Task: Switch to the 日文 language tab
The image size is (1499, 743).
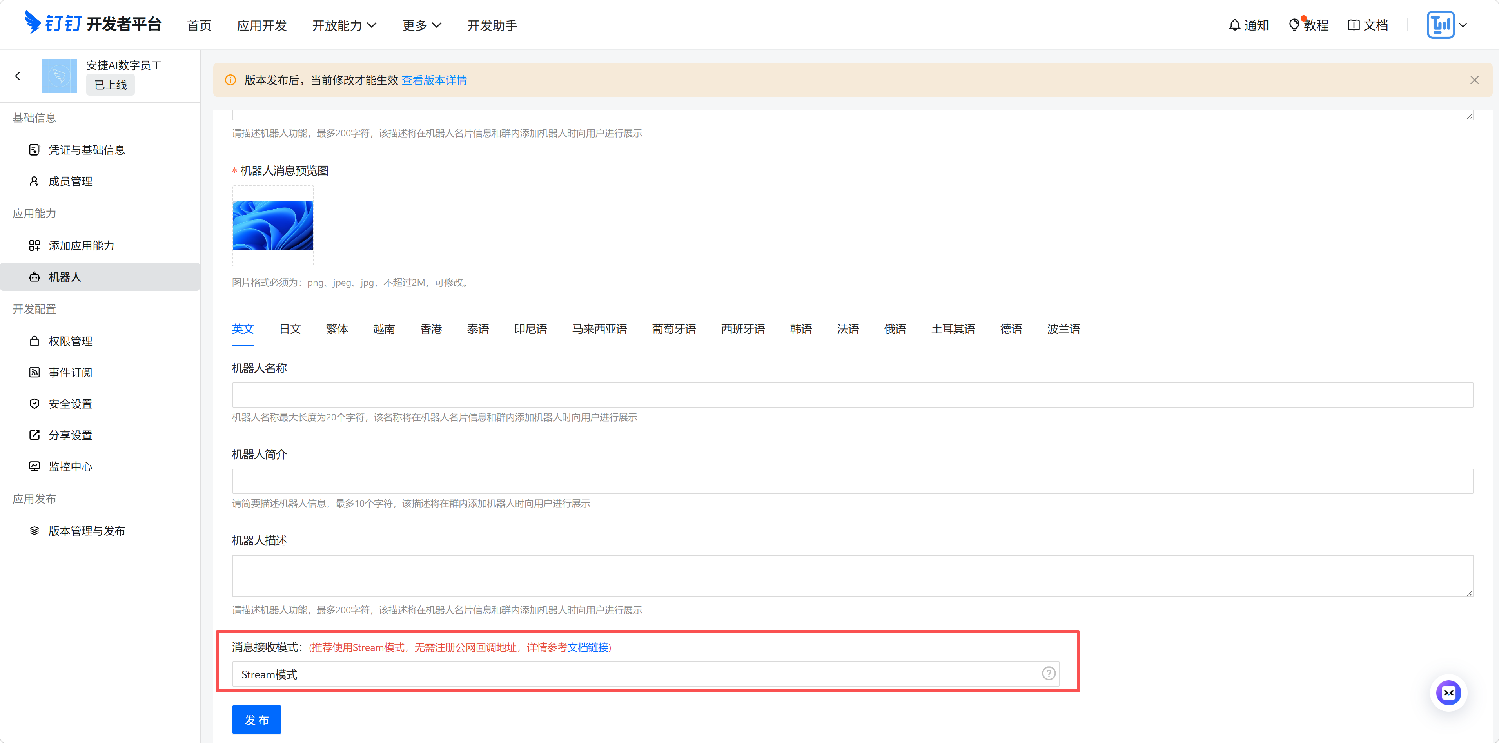Action: 290,329
